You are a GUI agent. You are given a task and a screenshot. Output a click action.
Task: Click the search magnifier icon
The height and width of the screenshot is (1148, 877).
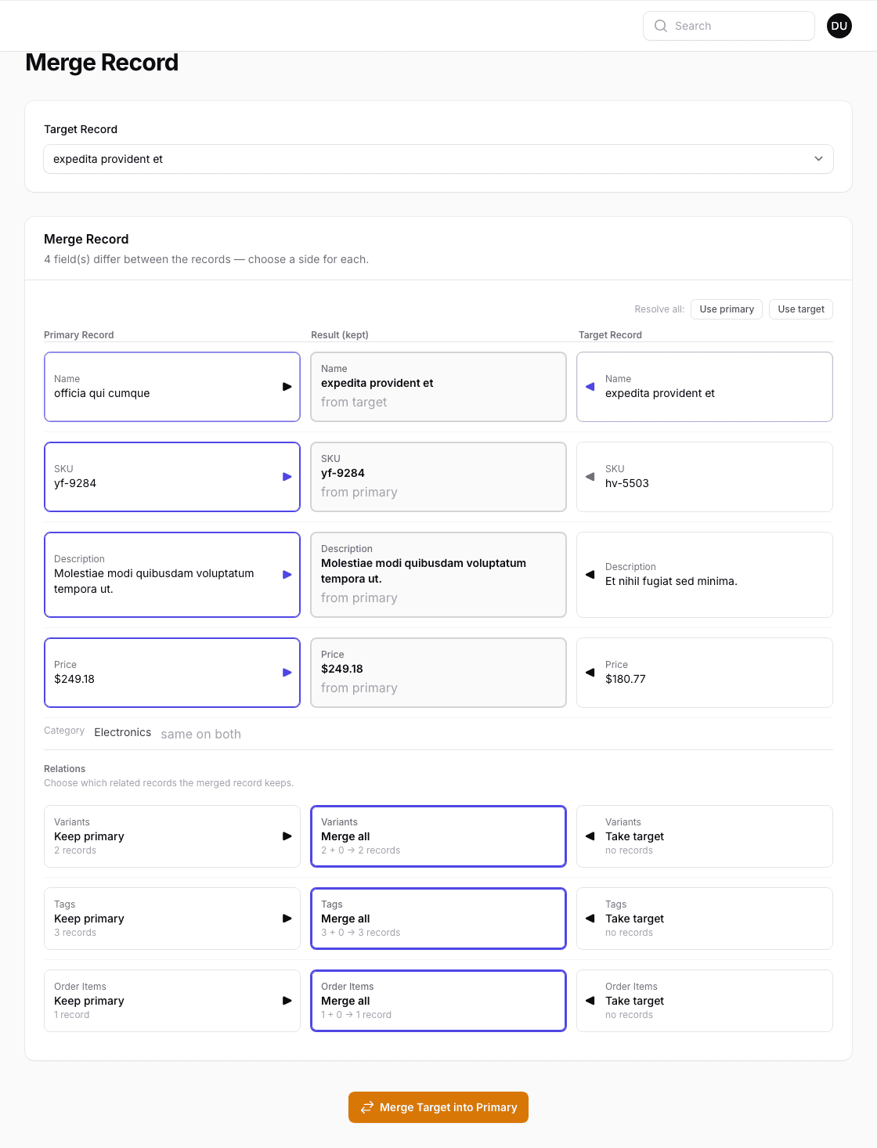661,26
